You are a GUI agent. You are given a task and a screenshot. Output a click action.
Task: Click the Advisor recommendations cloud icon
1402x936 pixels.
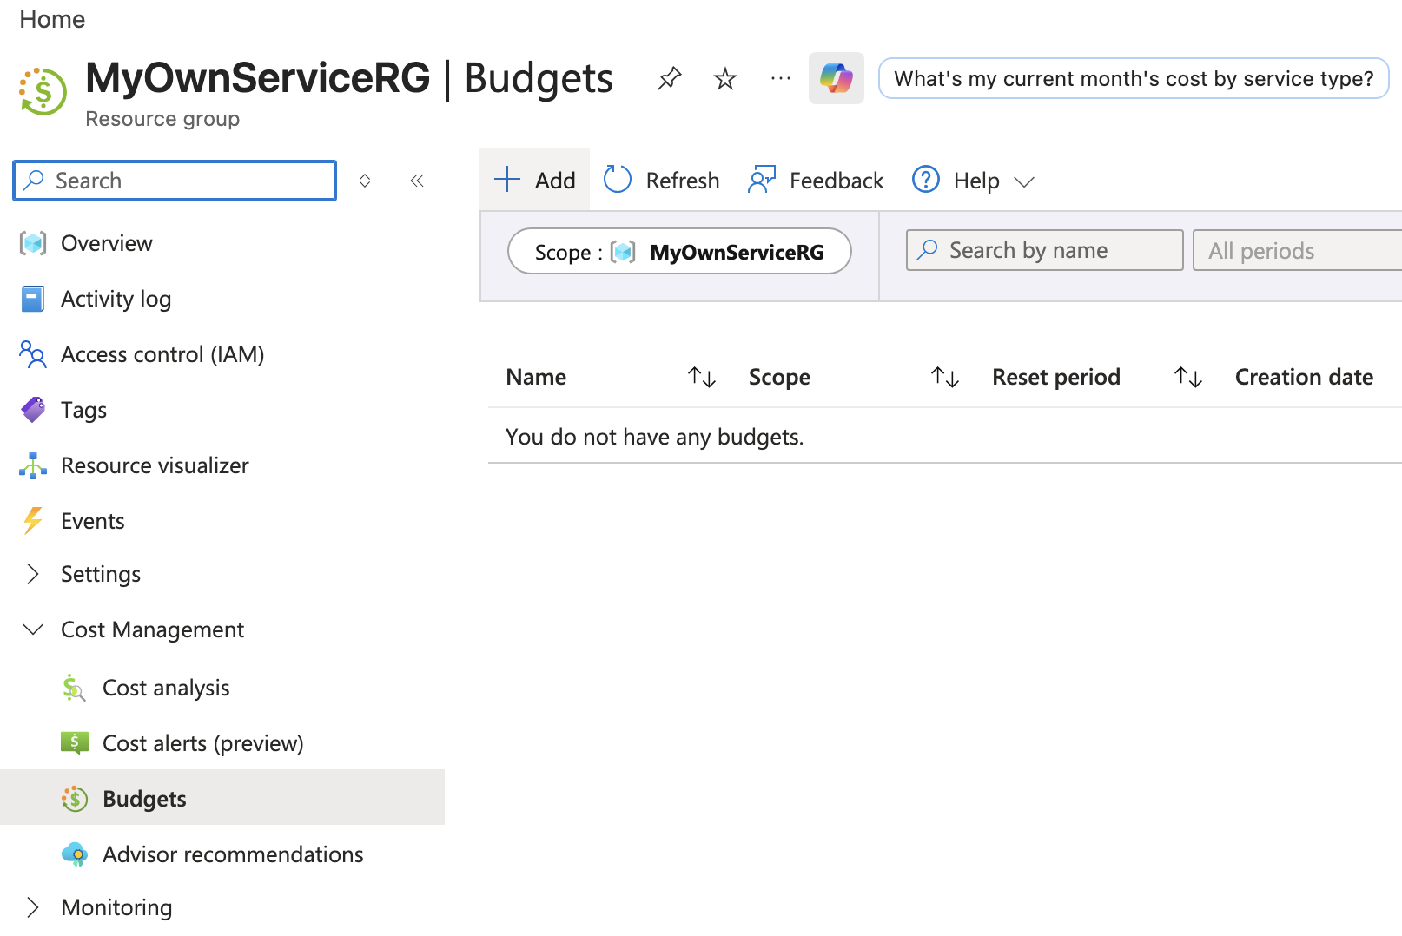tap(75, 854)
